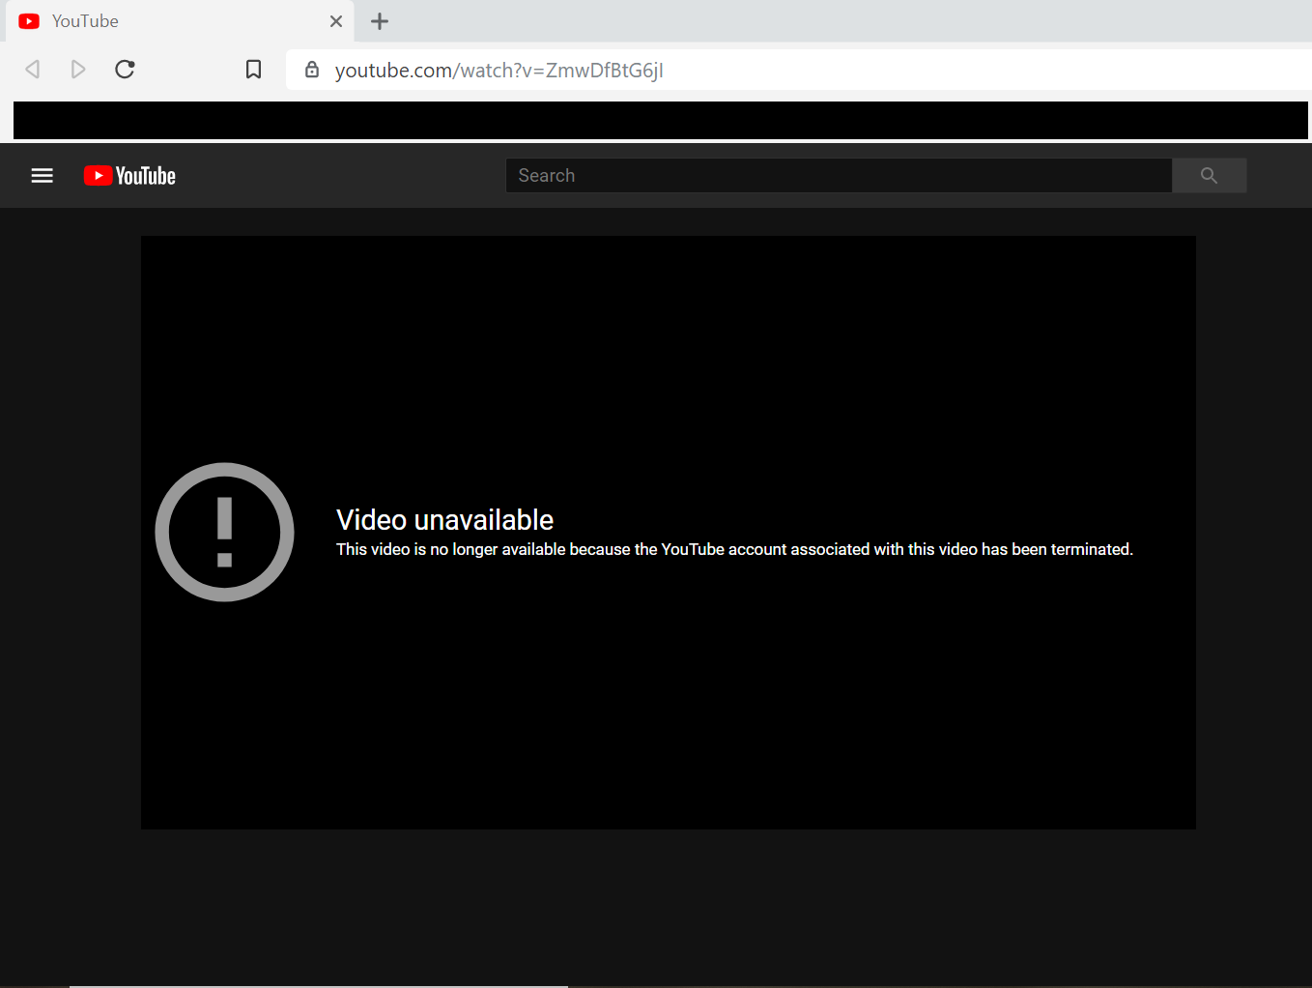The height and width of the screenshot is (988, 1312).
Task: Close the YouTube browser tab
Action: [336, 21]
